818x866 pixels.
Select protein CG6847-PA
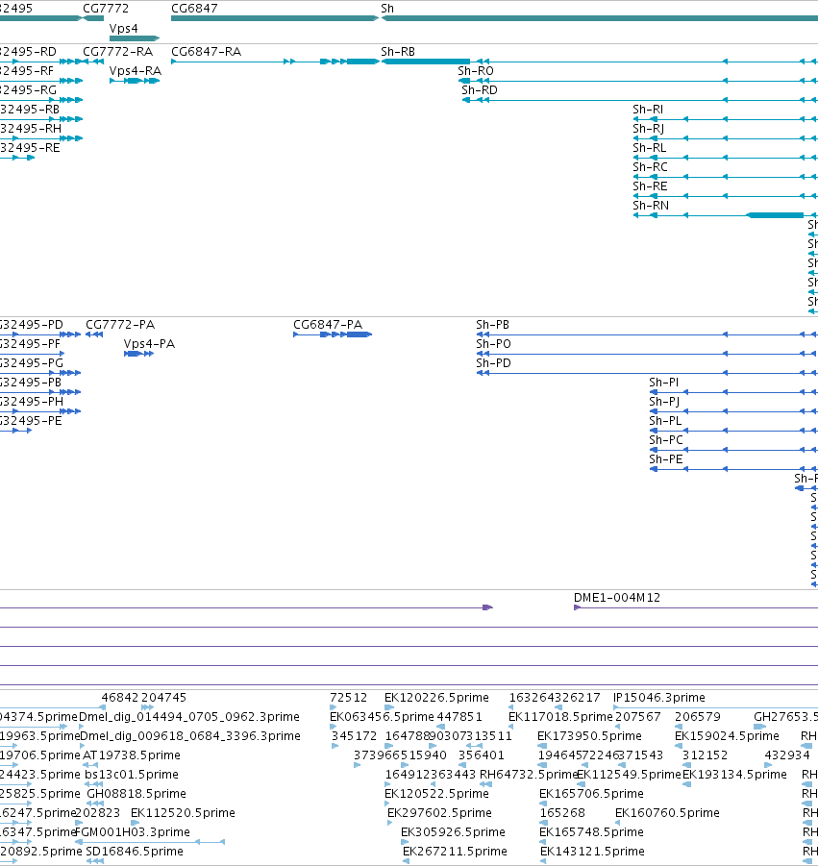(x=328, y=324)
